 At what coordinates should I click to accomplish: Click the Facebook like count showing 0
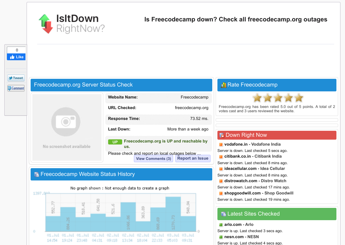tap(16, 50)
